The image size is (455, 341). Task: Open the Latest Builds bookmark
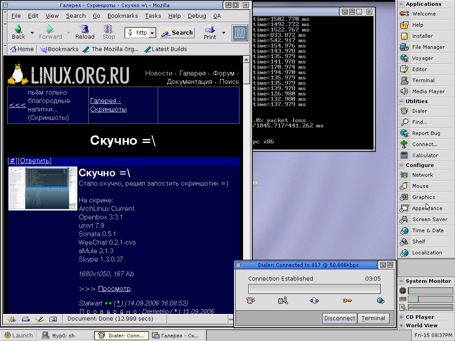pyautogui.click(x=166, y=49)
